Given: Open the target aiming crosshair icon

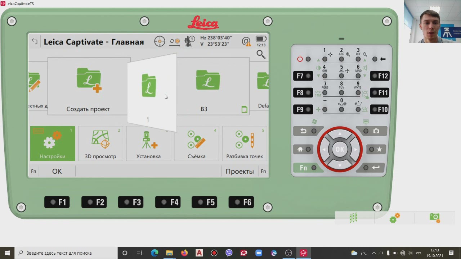Looking at the screenshot, I should (160, 41).
